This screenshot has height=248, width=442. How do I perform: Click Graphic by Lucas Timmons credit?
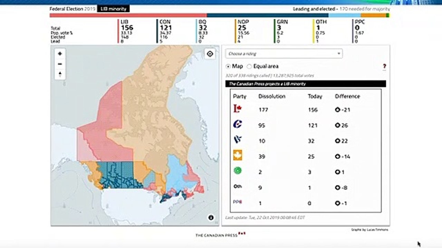point(369,230)
